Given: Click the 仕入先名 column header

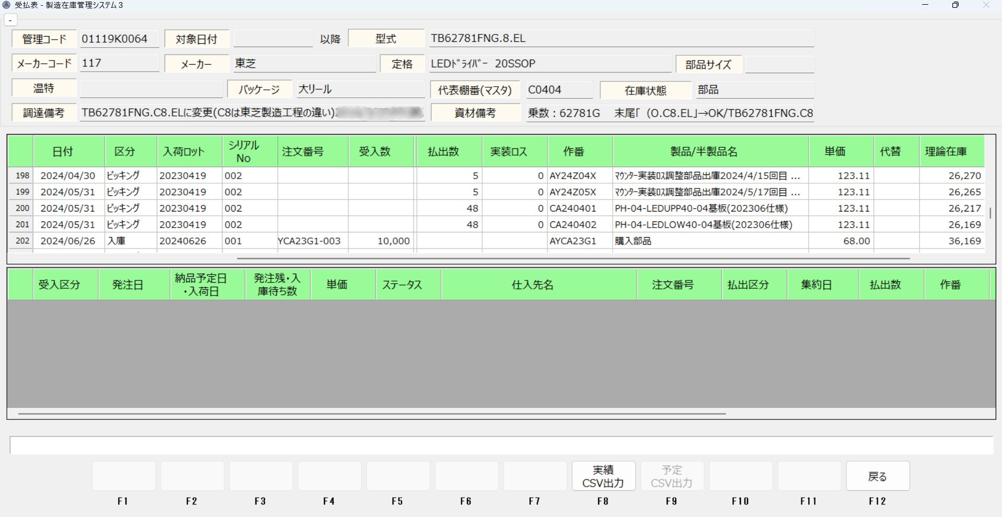Looking at the screenshot, I should tap(532, 285).
